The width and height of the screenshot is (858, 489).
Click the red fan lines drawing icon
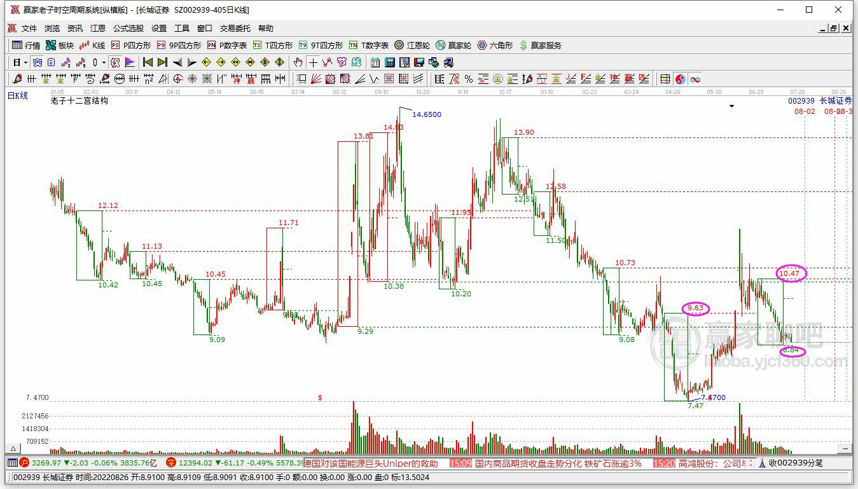click(316, 79)
